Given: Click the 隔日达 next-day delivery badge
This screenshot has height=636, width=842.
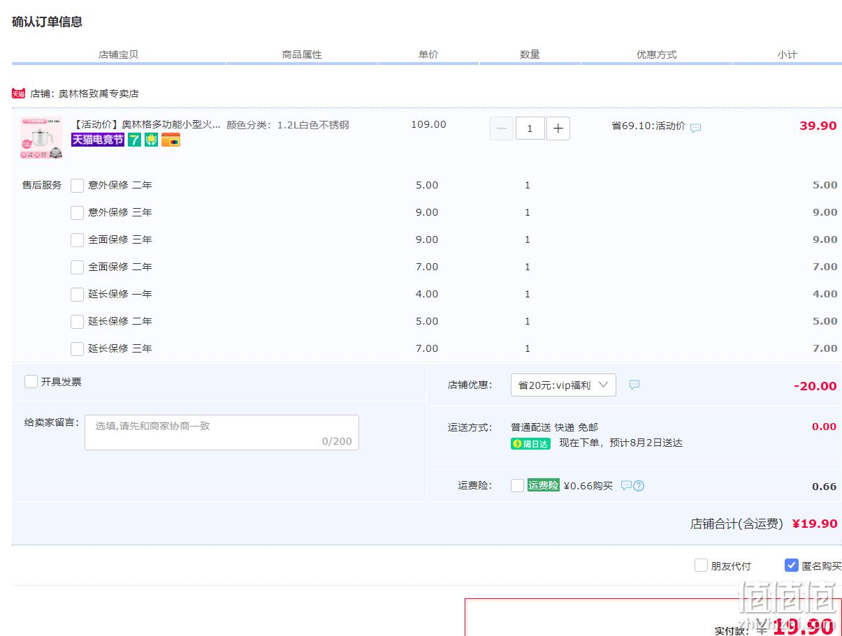Looking at the screenshot, I should coord(530,443).
